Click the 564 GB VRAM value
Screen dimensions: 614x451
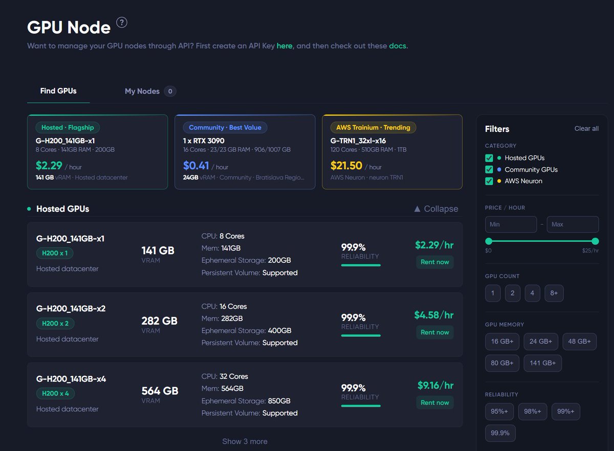pyautogui.click(x=160, y=391)
